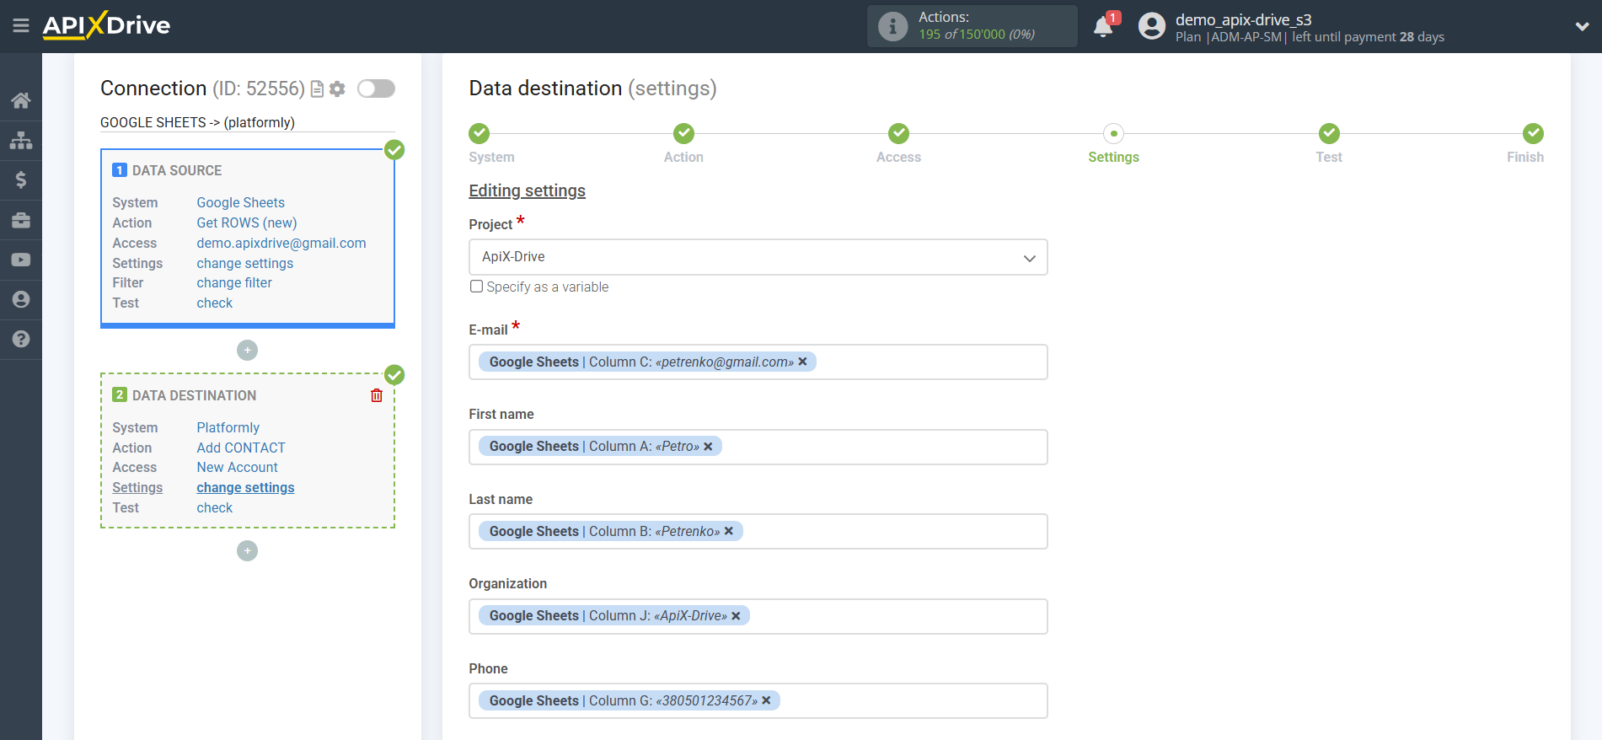
Task: Click the Data Destination block title
Action: (194, 395)
